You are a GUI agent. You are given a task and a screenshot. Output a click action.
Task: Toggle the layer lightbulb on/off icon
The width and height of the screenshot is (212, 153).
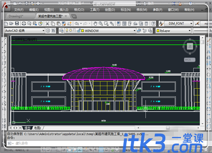pos(67,31)
